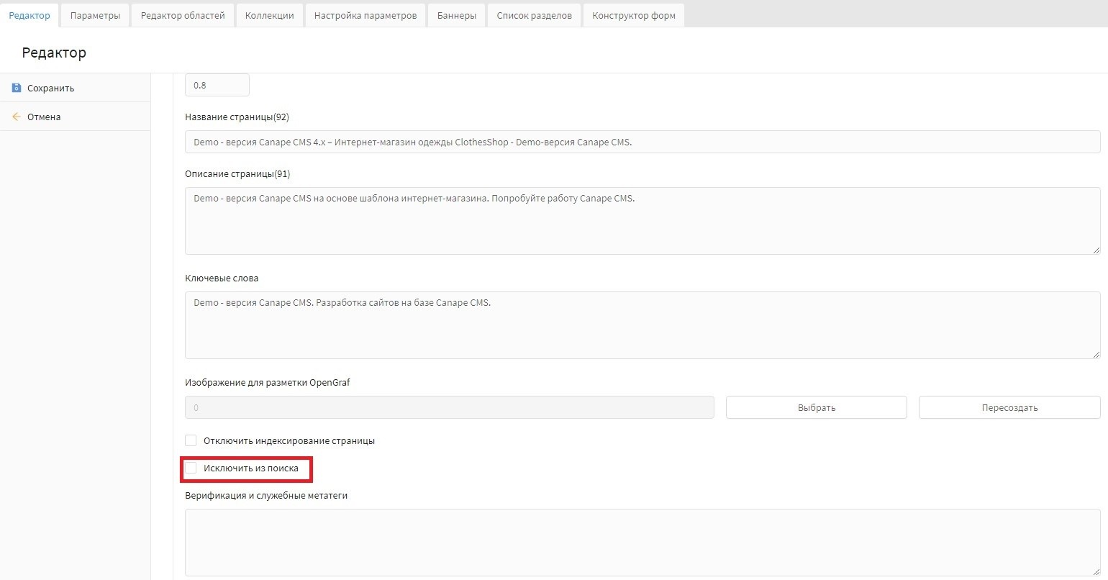
Task: Focus the Название страницы text field
Action: [x=642, y=142]
